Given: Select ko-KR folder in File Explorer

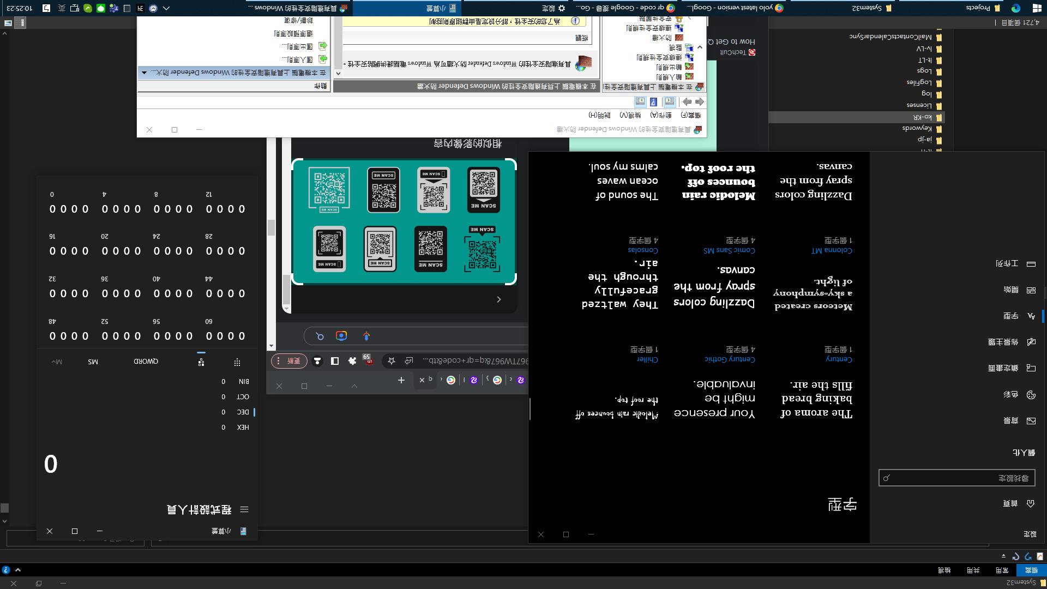Looking at the screenshot, I should point(857,117).
